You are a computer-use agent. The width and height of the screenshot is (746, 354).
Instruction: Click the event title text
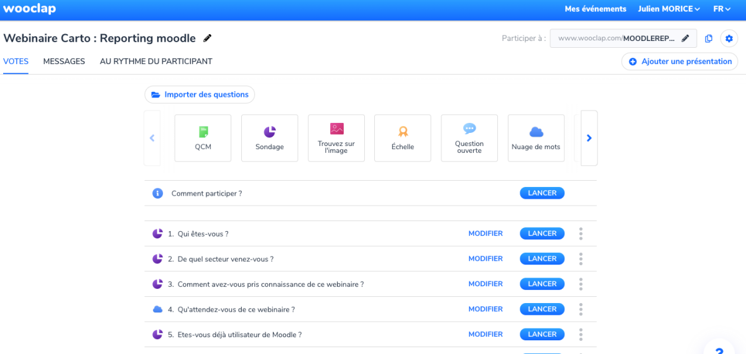pyautogui.click(x=99, y=39)
